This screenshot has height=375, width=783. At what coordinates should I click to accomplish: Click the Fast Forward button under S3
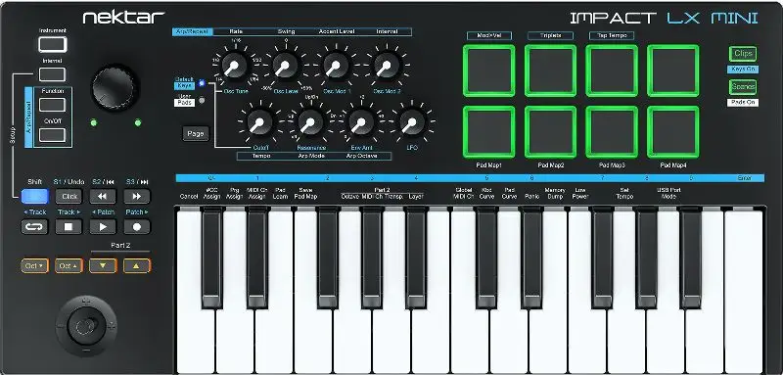point(137,196)
